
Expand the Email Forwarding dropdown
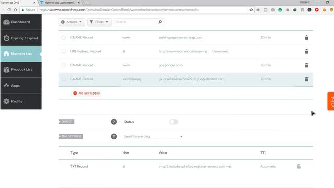click(153, 136)
